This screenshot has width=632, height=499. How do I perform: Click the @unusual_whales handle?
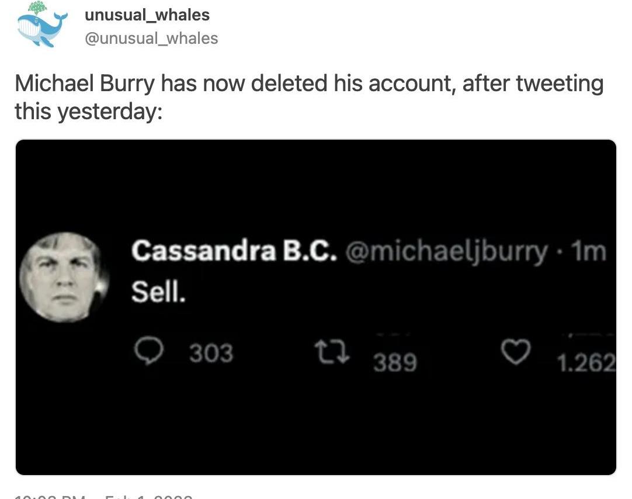(x=151, y=39)
